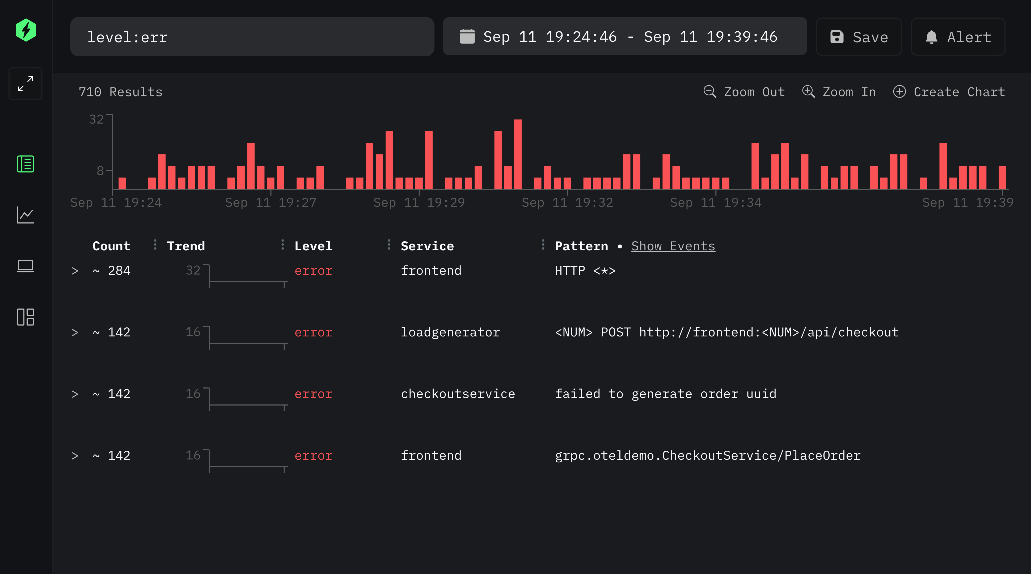This screenshot has height=574, width=1031.
Task: Click the column handle dots after Service
Action: click(x=543, y=244)
